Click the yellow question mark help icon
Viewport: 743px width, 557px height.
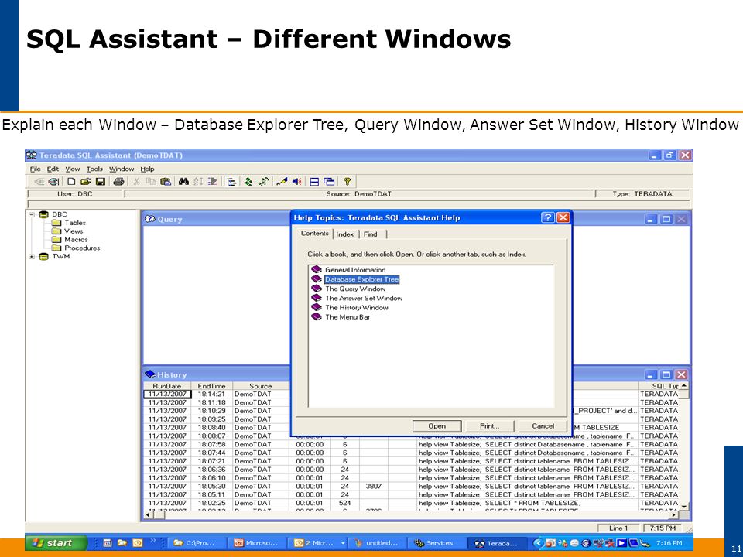[x=347, y=181]
